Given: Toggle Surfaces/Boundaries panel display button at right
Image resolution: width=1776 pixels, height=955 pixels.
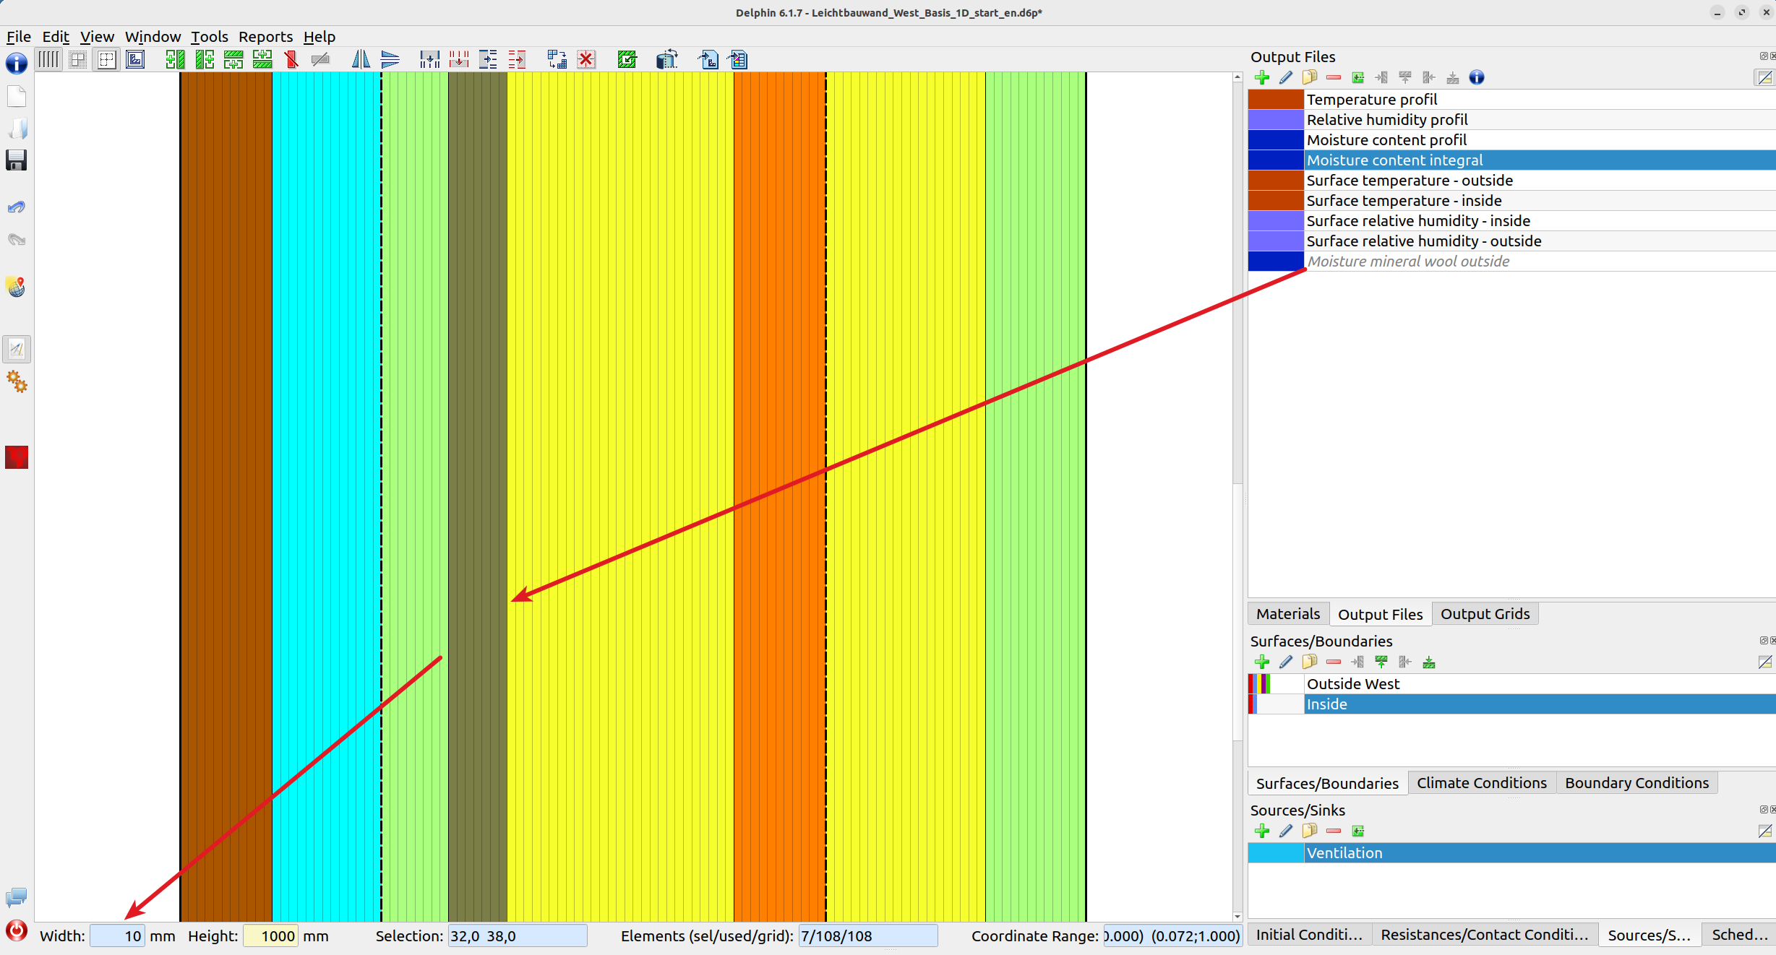Looking at the screenshot, I should (x=1764, y=662).
